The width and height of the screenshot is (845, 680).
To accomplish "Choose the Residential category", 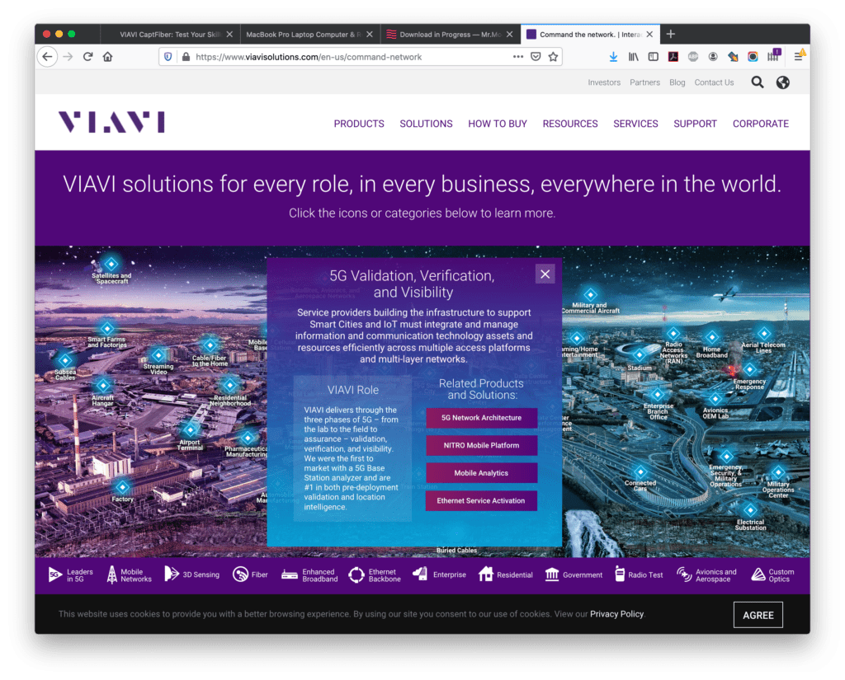I will point(506,574).
